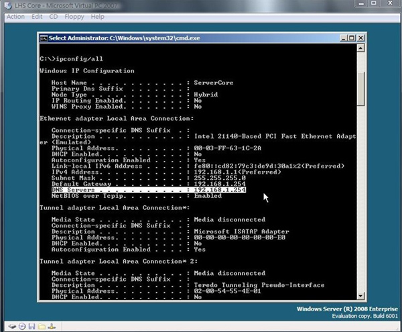
Task: Open the Floppy menu
Action: (75, 16)
